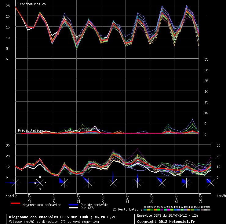Click wind rose between 25/07 and 26/07 labels
Screen dimensions: 226x224
point(186,183)
